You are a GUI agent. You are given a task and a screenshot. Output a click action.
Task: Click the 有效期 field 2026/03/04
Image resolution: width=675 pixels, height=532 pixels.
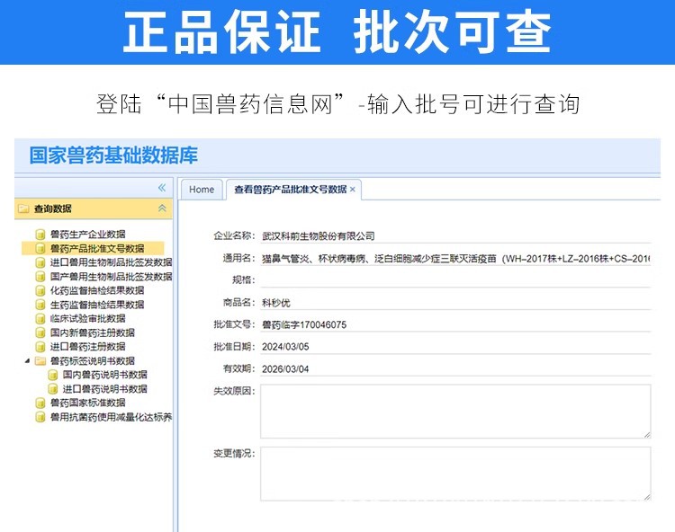click(x=455, y=368)
